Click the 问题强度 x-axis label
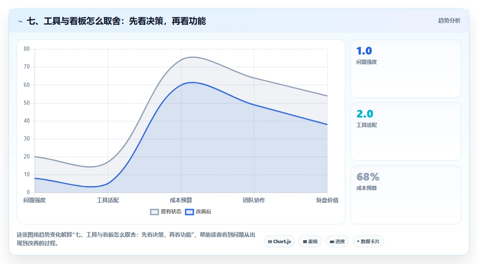 (x=35, y=200)
